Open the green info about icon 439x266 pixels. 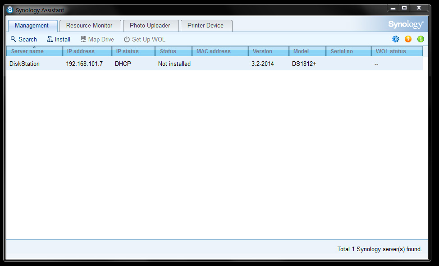click(x=421, y=39)
